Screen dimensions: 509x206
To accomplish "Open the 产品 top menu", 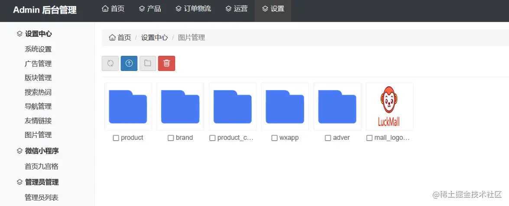I will pyautogui.click(x=149, y=9).
